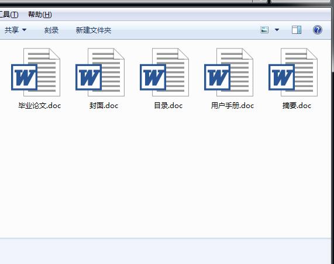Screen dimensions: 334x264
Task: Select the 目录.doc Word file icon
Action: click(164, 72)
